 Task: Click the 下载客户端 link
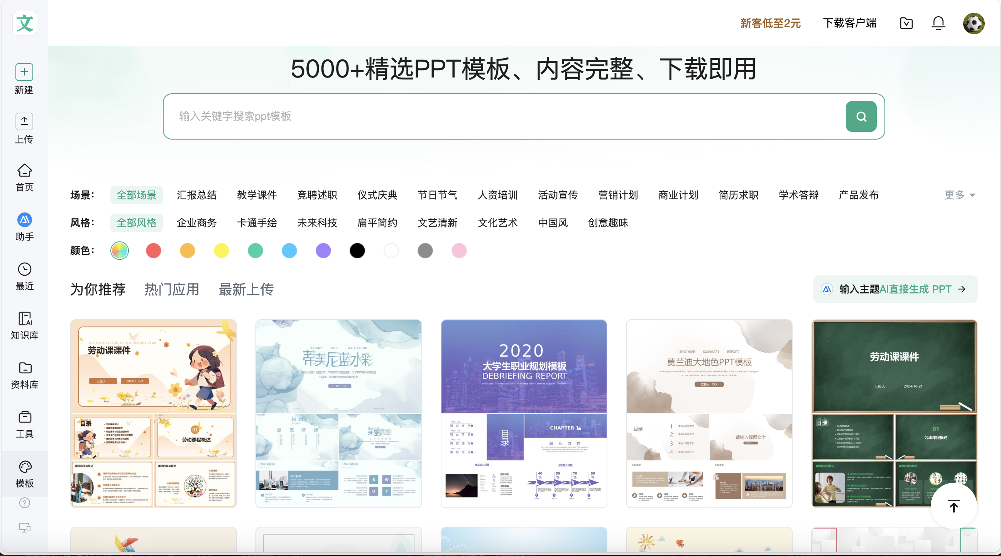pos(849,23)
